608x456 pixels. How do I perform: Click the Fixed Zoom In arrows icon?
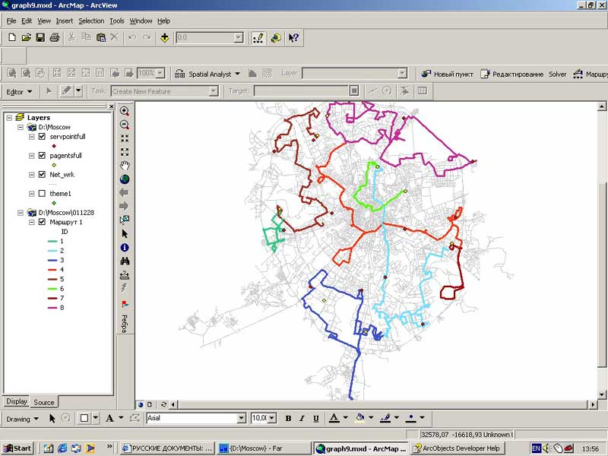point(125,138)
